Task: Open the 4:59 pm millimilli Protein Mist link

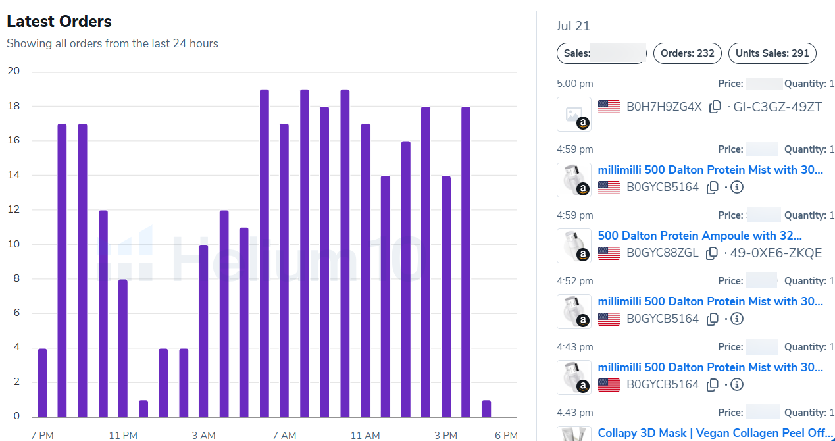Action: click(x=711, y=170)
